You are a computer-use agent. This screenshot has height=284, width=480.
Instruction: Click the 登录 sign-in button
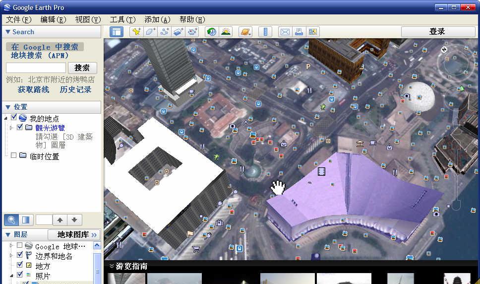point(437,31)
